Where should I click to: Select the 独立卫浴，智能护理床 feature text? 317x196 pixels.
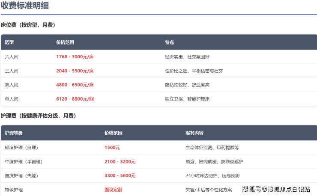click(x=187, y=99)
